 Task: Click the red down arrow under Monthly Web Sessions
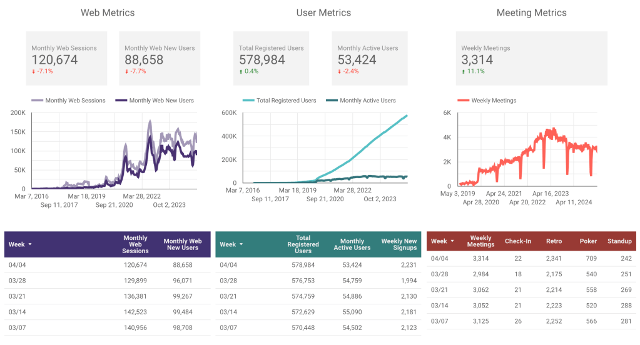click(33, 71)
